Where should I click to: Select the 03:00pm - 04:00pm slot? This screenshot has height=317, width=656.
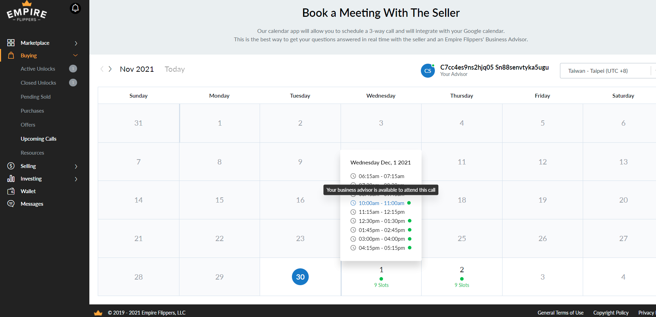point(382,239)
